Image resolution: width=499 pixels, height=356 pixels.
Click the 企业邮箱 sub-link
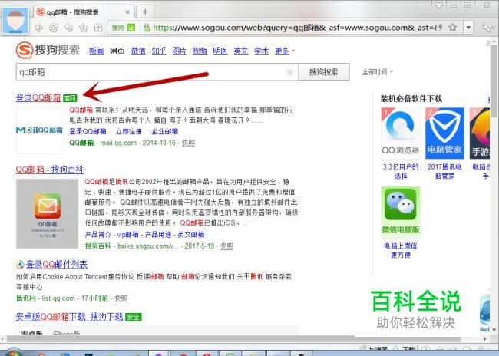pyautogui.click(x=165, y=131)
